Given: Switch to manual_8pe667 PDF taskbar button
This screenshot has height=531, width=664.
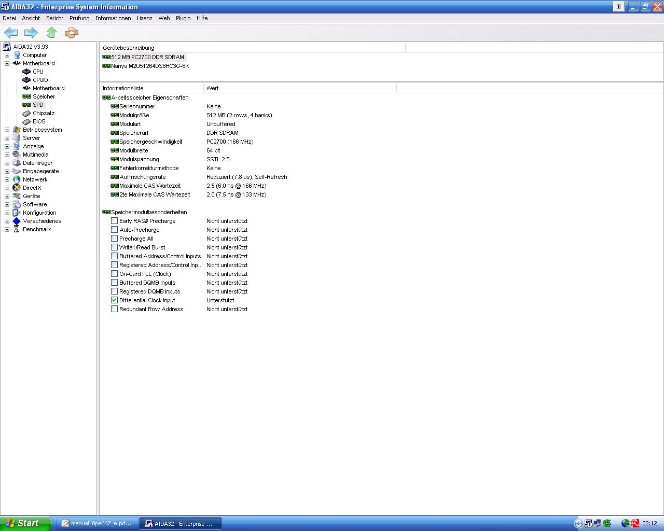Looking at the screenshot, I should (98, 524).
